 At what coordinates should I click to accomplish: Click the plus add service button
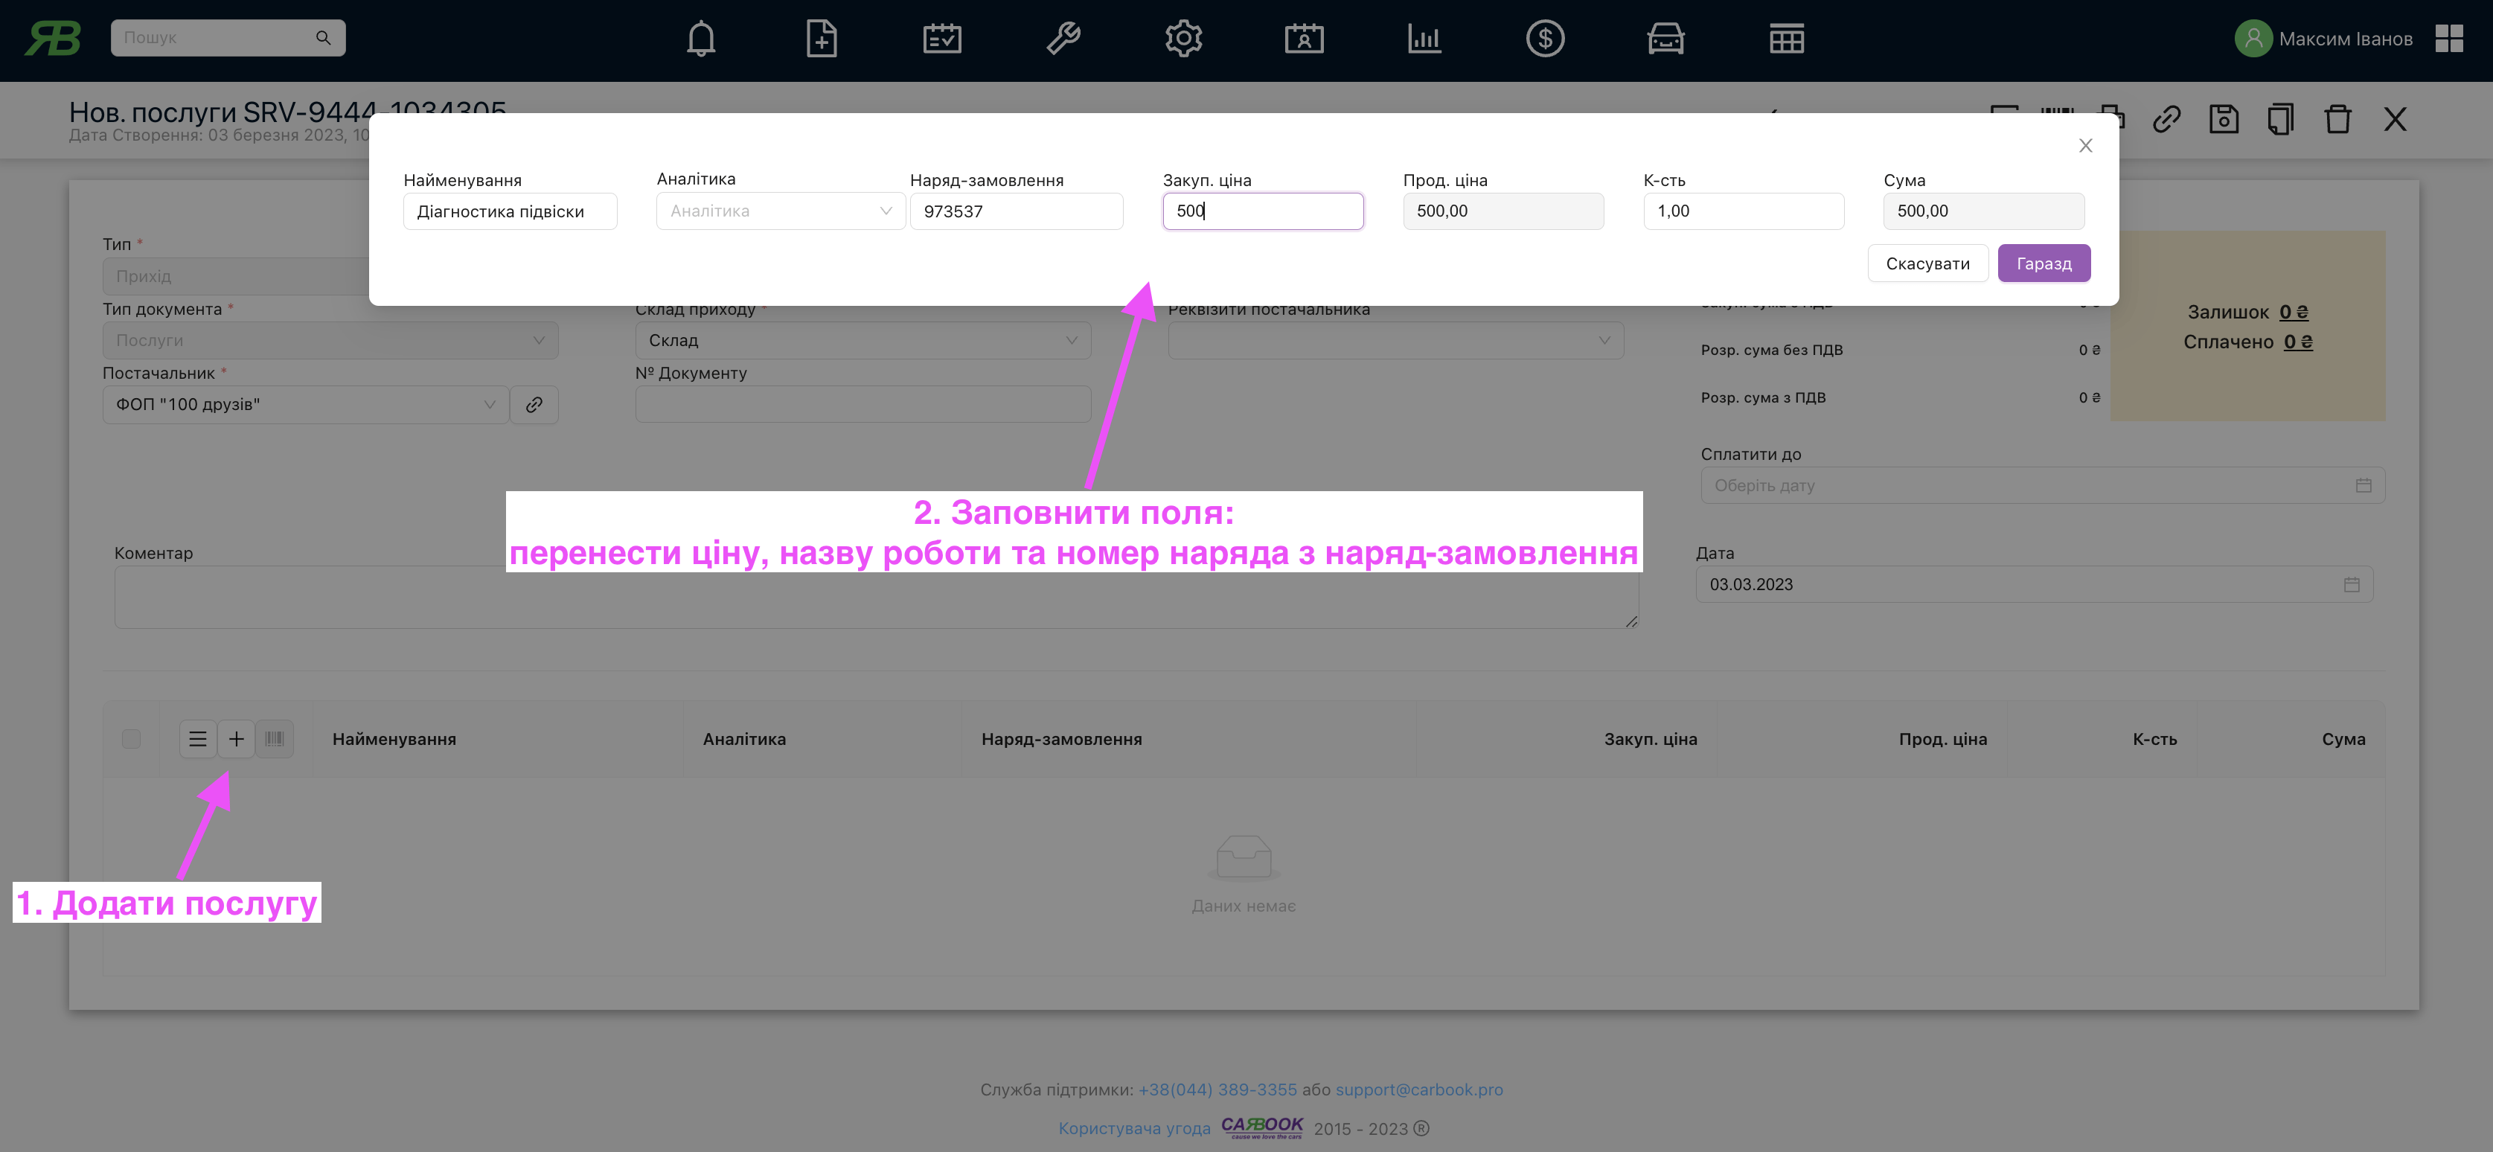(x=236, y=739)
